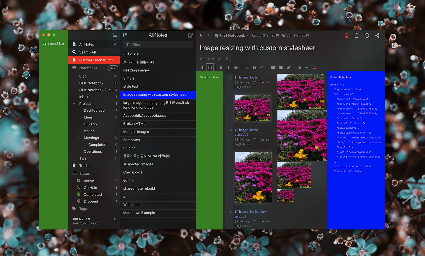425x256 pixels.
Task: Collapse the Meetings notebook tree
Action: click(x=79, y=138)
